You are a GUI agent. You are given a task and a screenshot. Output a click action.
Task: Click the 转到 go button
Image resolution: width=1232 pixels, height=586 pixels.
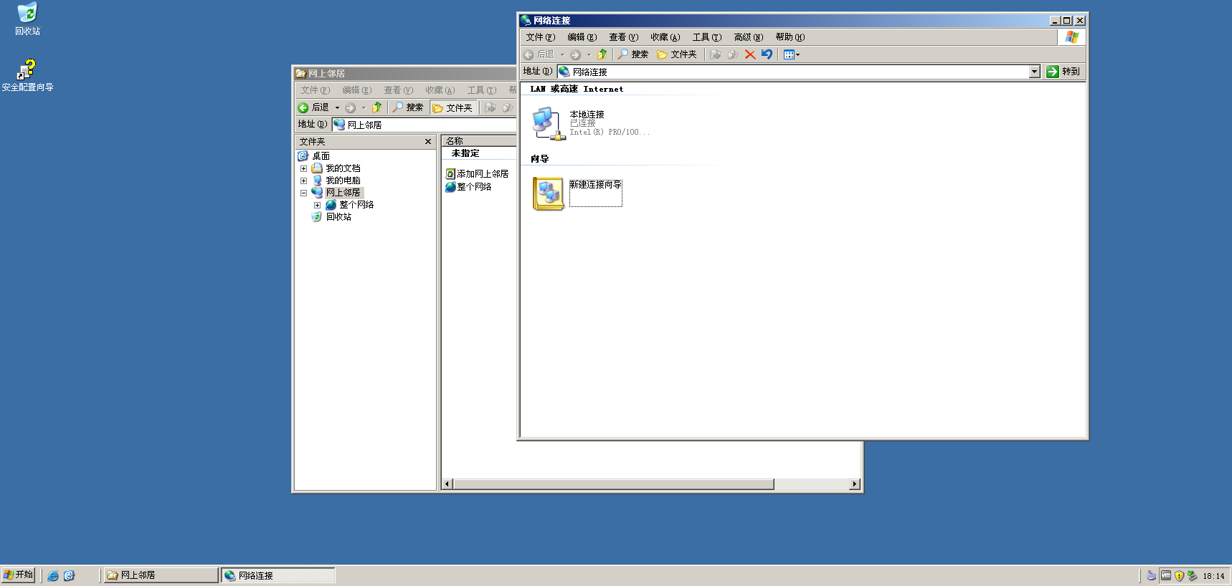1063,72
